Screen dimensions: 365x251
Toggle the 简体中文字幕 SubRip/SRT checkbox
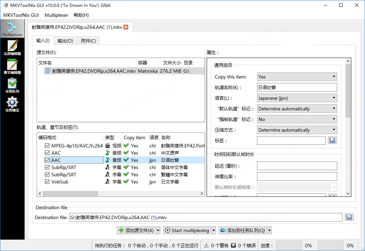click(x=47, y=167)
